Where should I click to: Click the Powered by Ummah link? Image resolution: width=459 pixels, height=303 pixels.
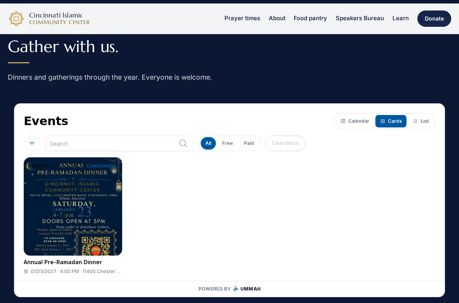pos(229,289)
